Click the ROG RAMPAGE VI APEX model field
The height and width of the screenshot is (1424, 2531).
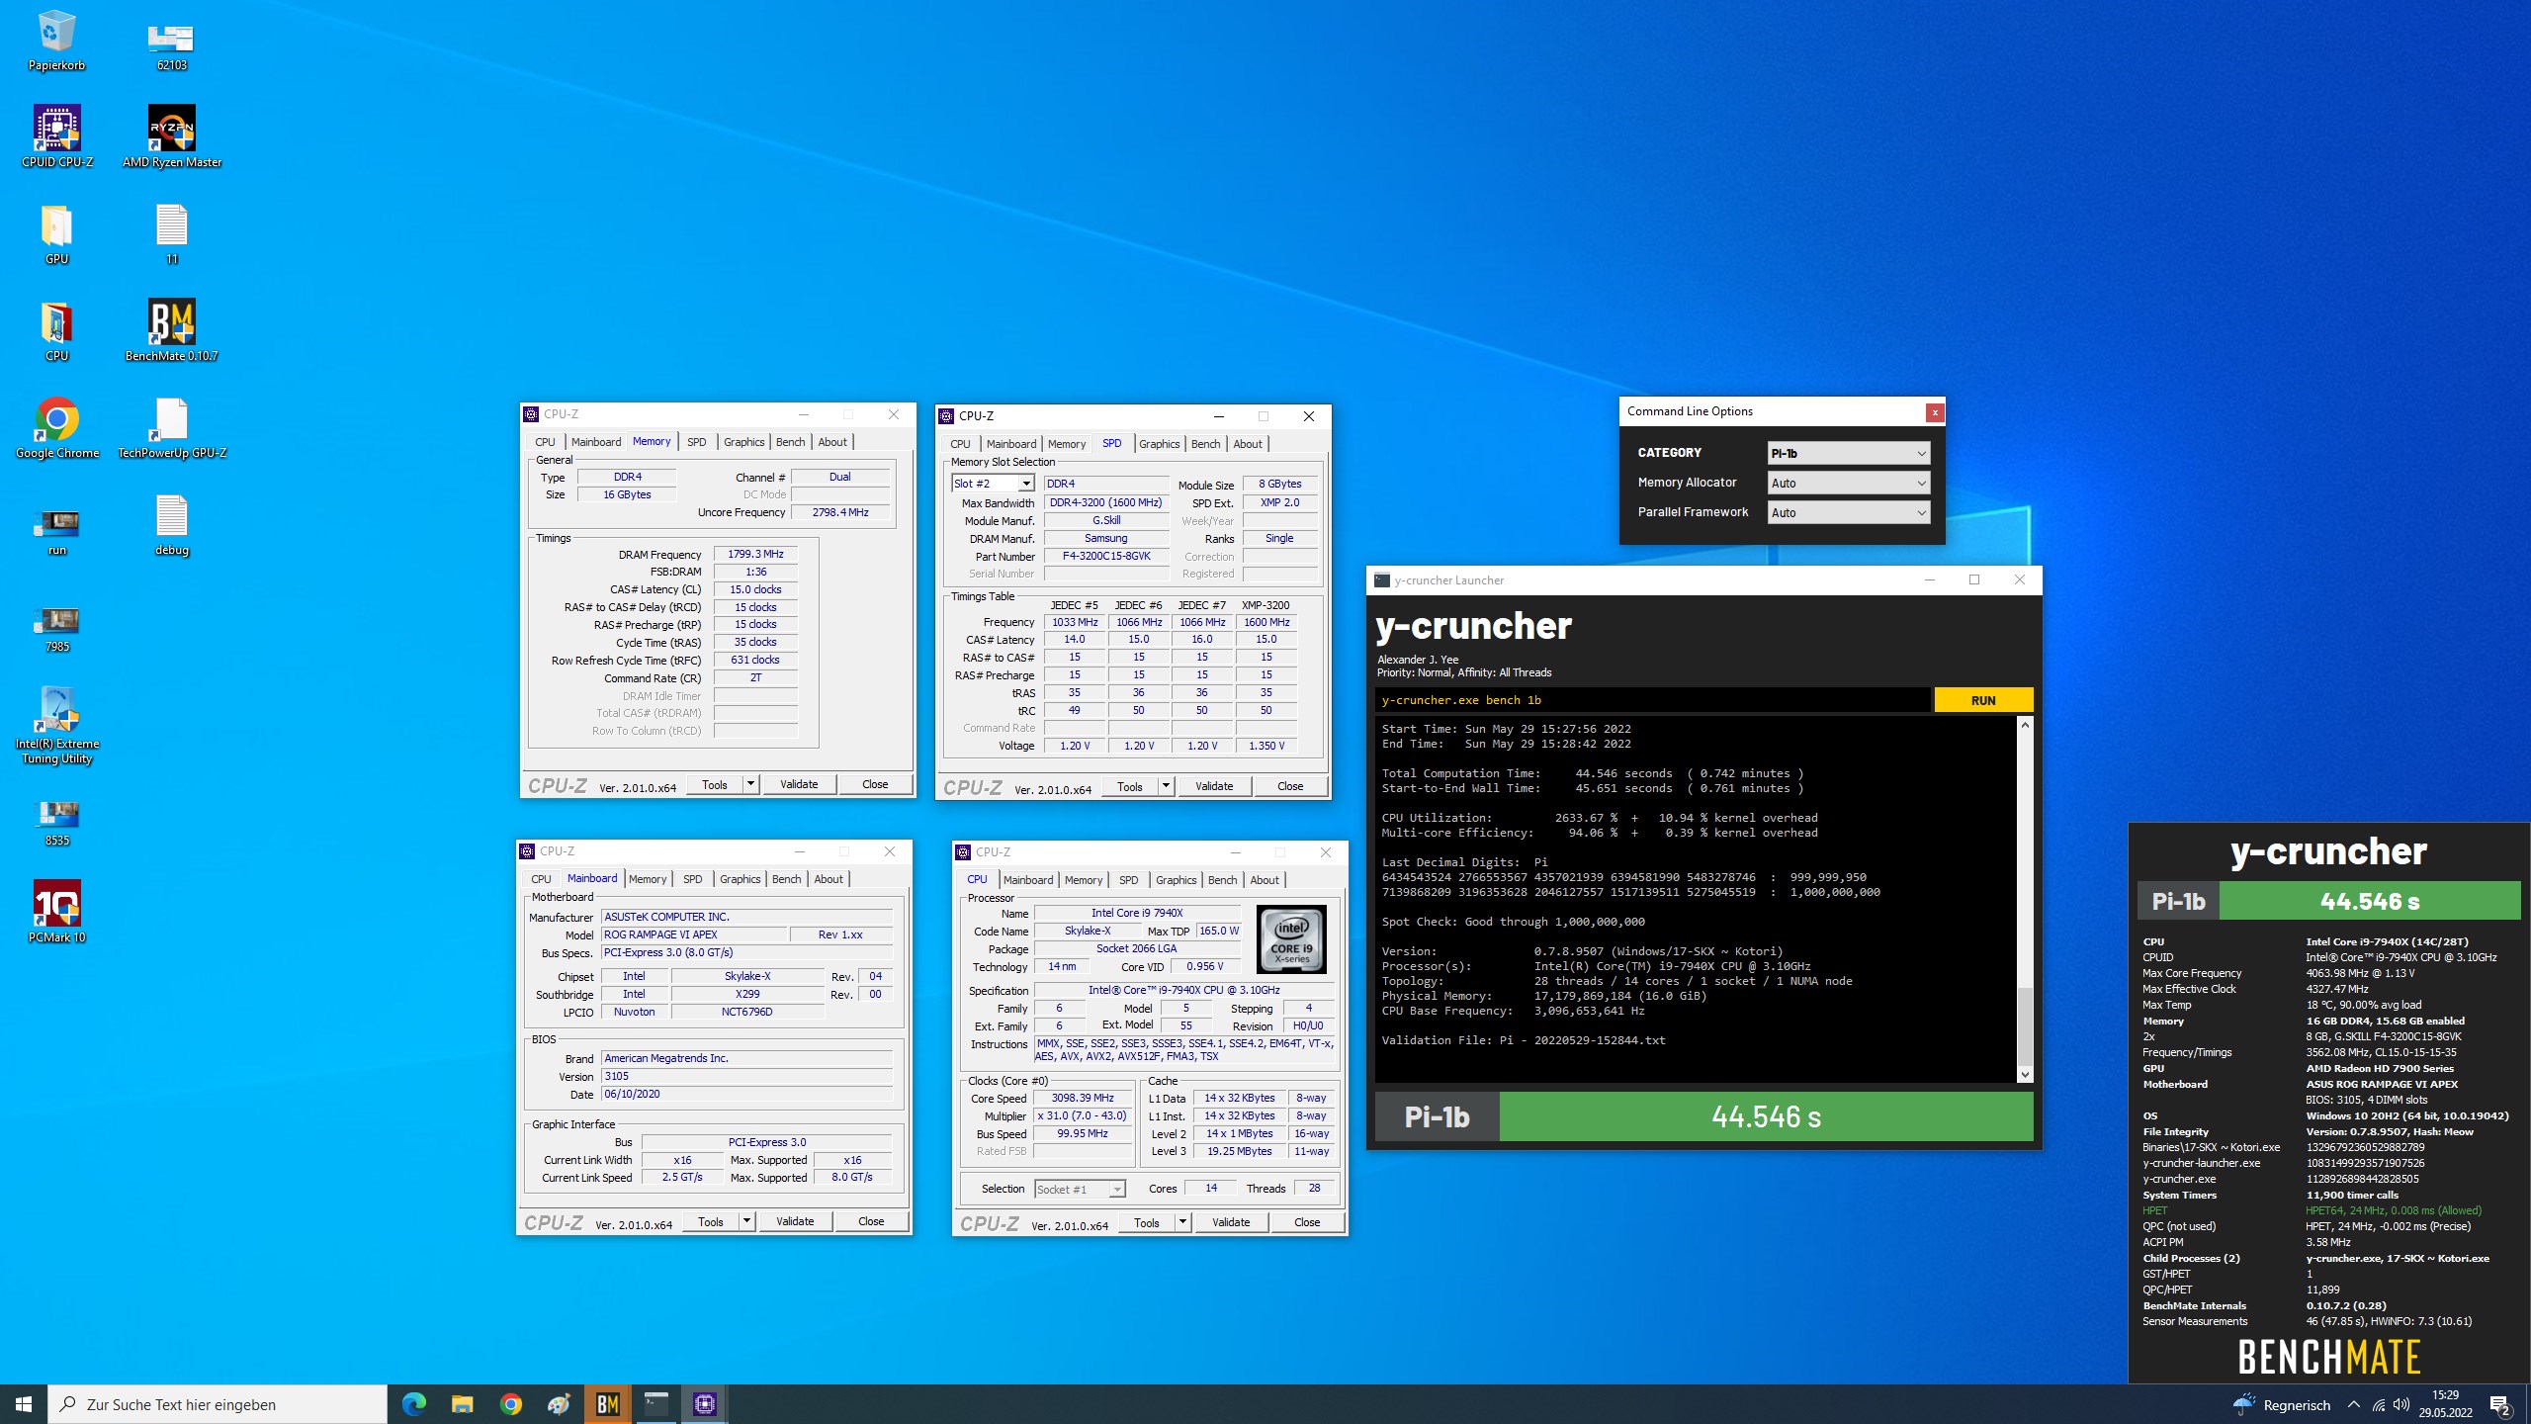tap(694, 934)
